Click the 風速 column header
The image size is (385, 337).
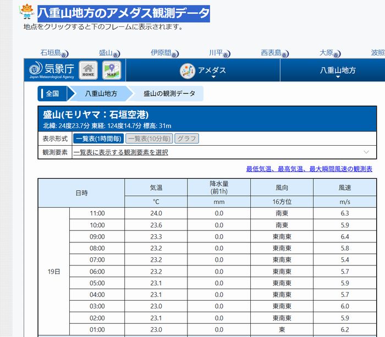[x=345, y=187]
